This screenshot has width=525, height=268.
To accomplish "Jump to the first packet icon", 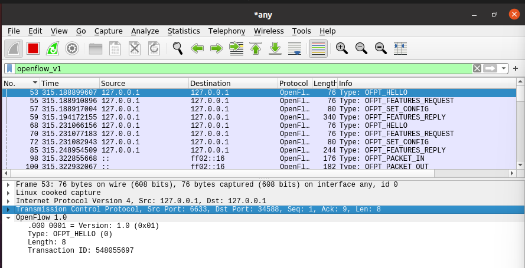I will pyautogui.click(x=256, y=49).
